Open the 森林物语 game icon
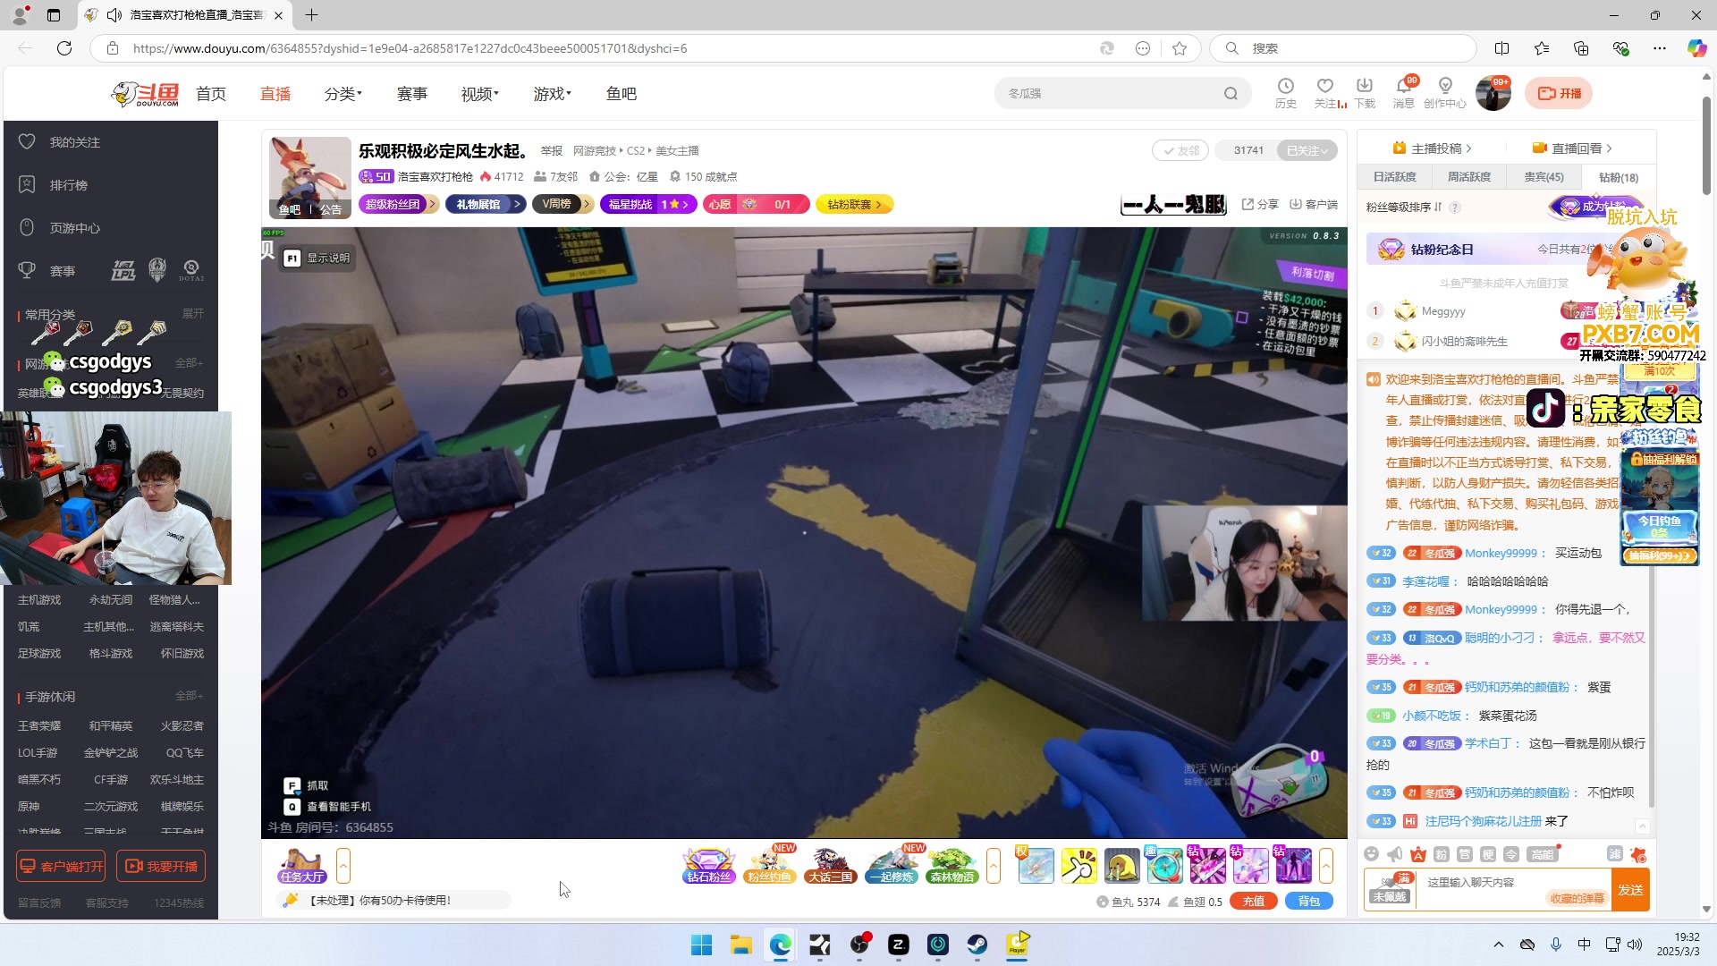 pos(952,866)
